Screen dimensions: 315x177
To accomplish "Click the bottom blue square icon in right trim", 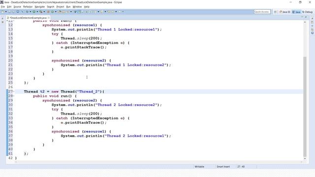I will [313, 33].
